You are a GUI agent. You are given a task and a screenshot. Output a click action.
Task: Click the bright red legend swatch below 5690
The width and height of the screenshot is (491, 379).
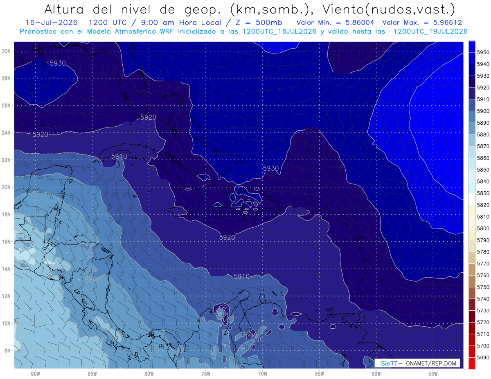click(x=472, y=363)
